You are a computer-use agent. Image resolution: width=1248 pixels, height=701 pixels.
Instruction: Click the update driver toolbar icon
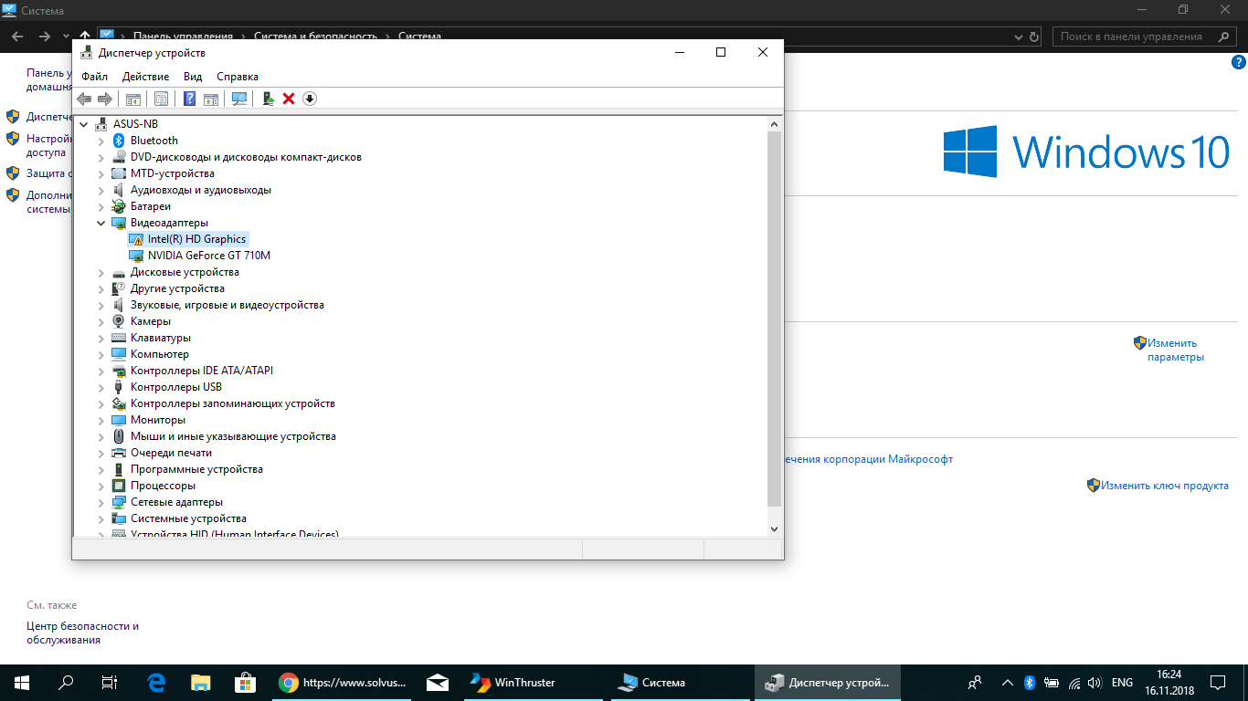tap(268, 99)
